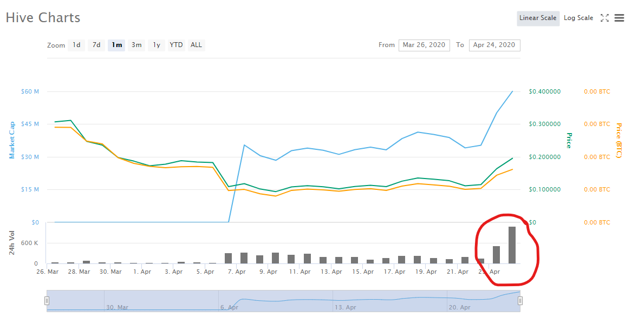This screenshot has width=638, height=317.
Task: Toggle fullscreen chart view icon
Action: (604, 18)
